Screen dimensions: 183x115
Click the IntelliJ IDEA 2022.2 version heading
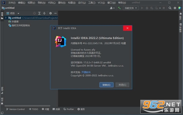tap(97, 38)
